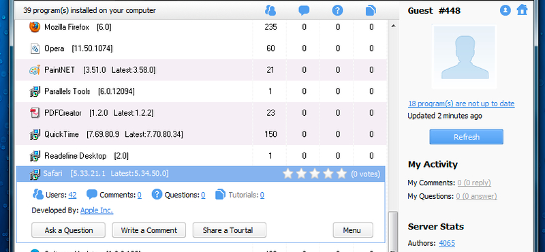
Task: Click the 150 users count for QuickTime
Action: pyautogui.click(x=270, y=135)
